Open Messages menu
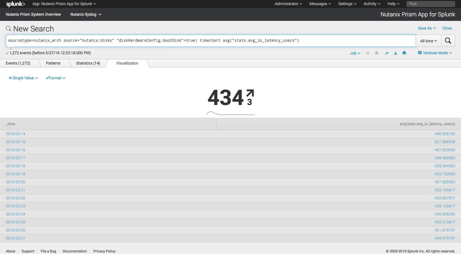 click(x=320, y=4)
